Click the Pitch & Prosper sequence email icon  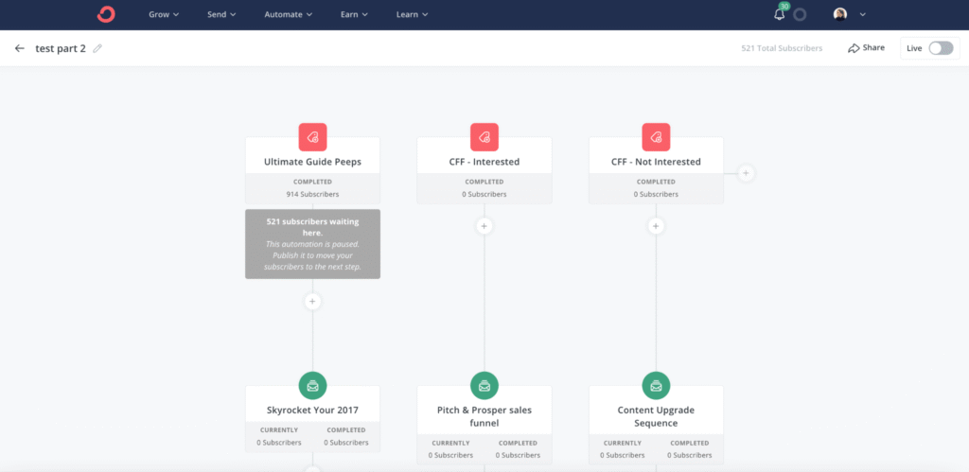(484, 385)
